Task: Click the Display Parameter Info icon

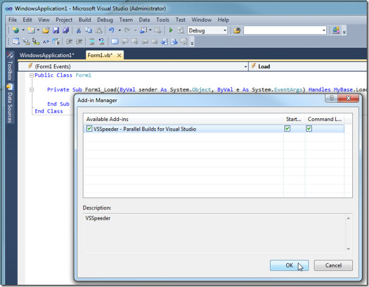Action: 26,42
